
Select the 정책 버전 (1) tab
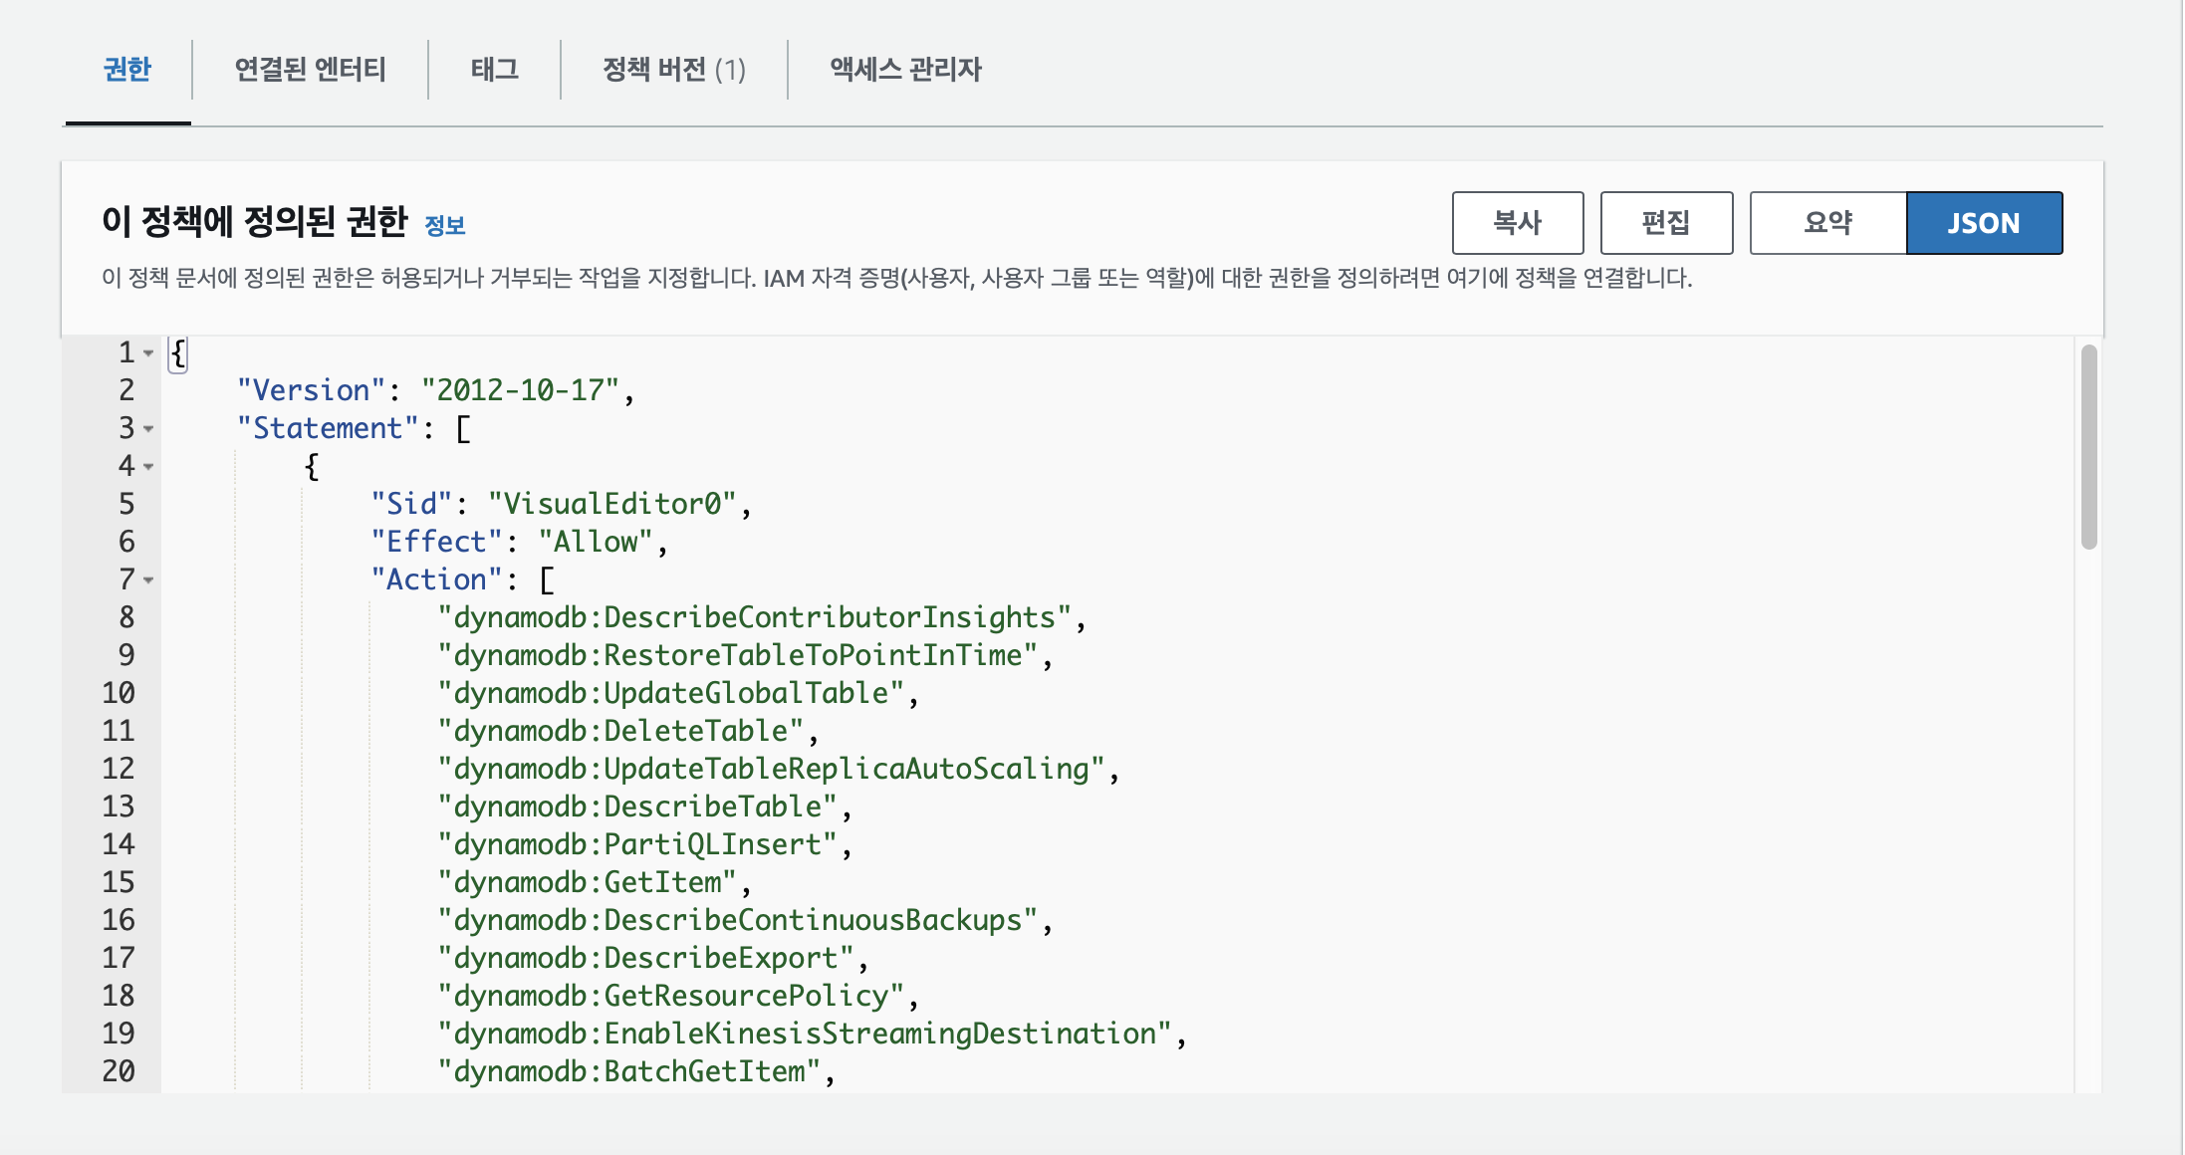674,70
